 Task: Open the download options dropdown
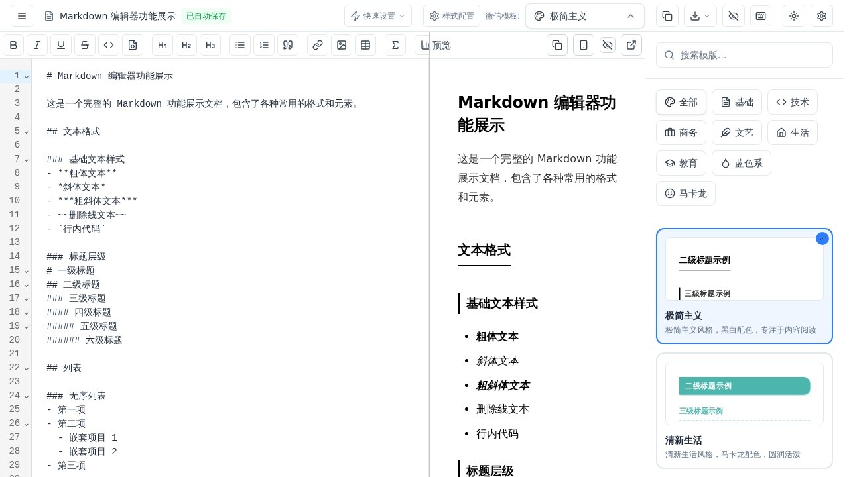(x=700, y=16)
